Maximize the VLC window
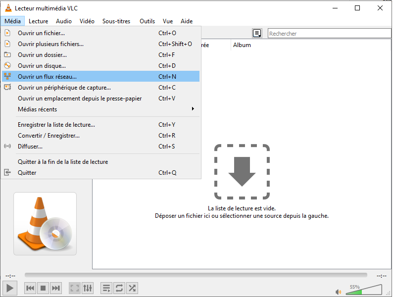Image resolution: width=393 pixels, height=297 pixels. pyautogui.click(x=357, y=8)
